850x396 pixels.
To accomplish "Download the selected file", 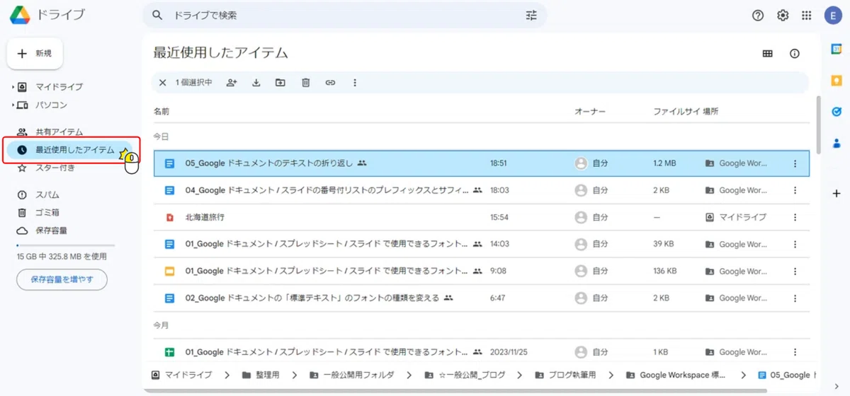I will tap(256, 83).
